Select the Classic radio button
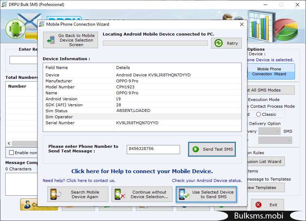 click(x=258, y=114)
